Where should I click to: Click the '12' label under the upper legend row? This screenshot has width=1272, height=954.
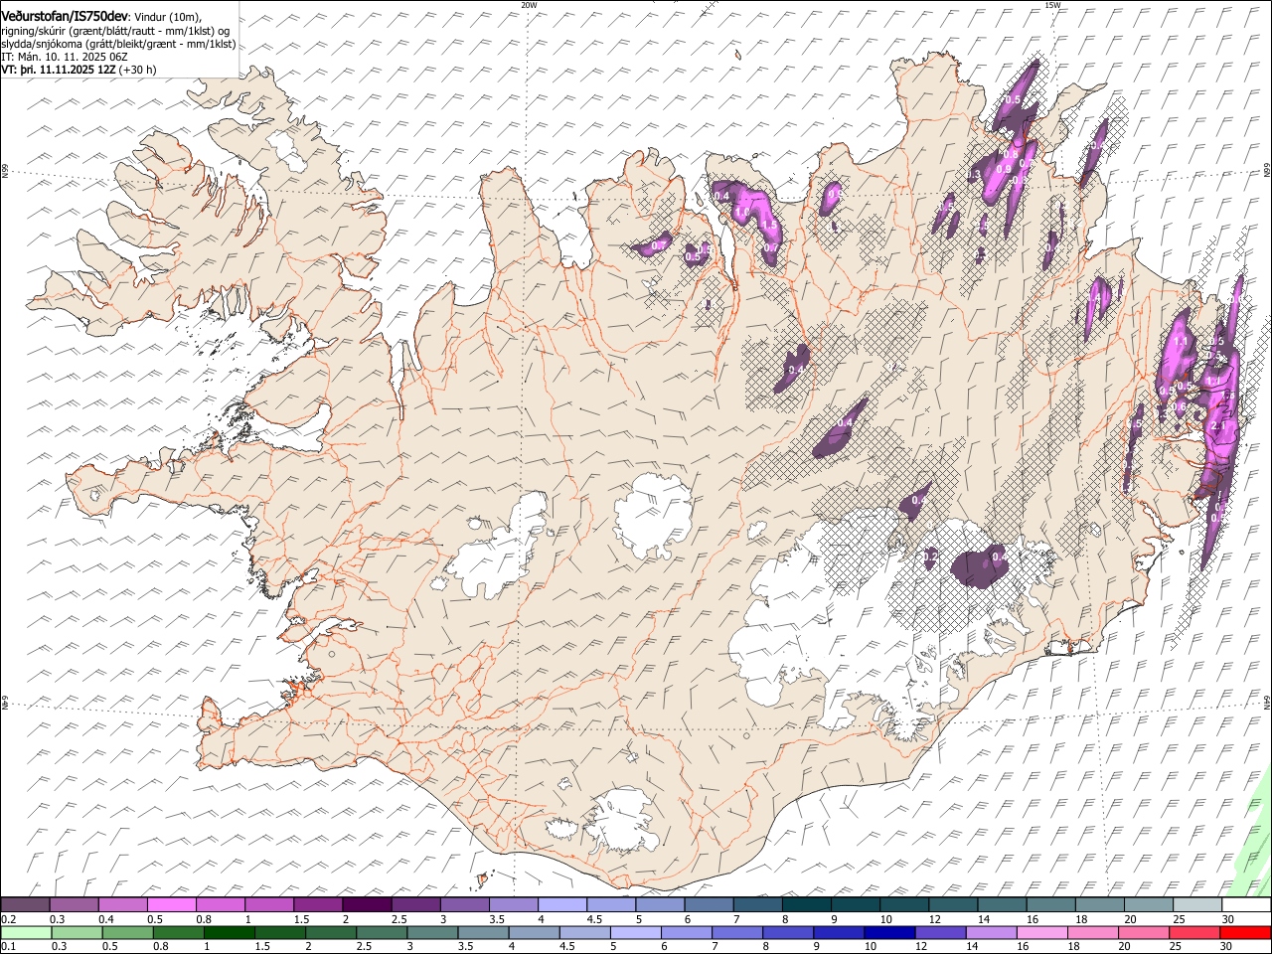point(933,919)
